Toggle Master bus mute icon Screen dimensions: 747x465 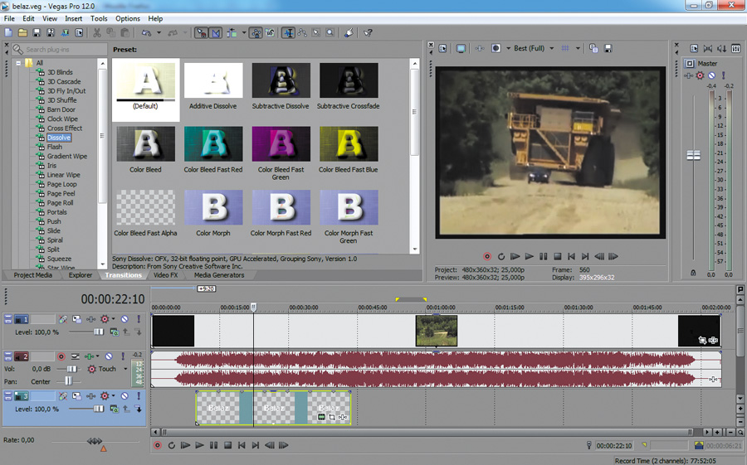click(711, 75)
